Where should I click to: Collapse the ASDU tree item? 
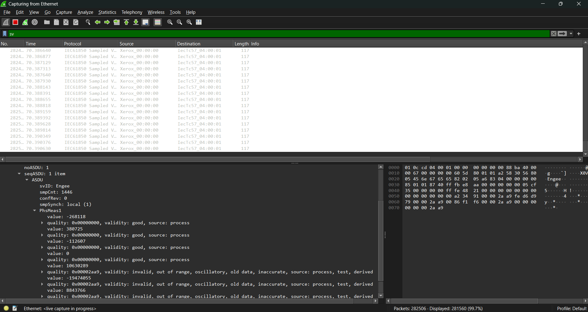27,180
